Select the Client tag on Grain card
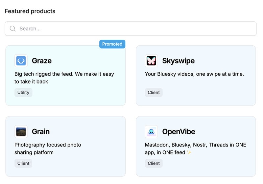The height and width of the screenshot is (184, 263). pos(23,163)
